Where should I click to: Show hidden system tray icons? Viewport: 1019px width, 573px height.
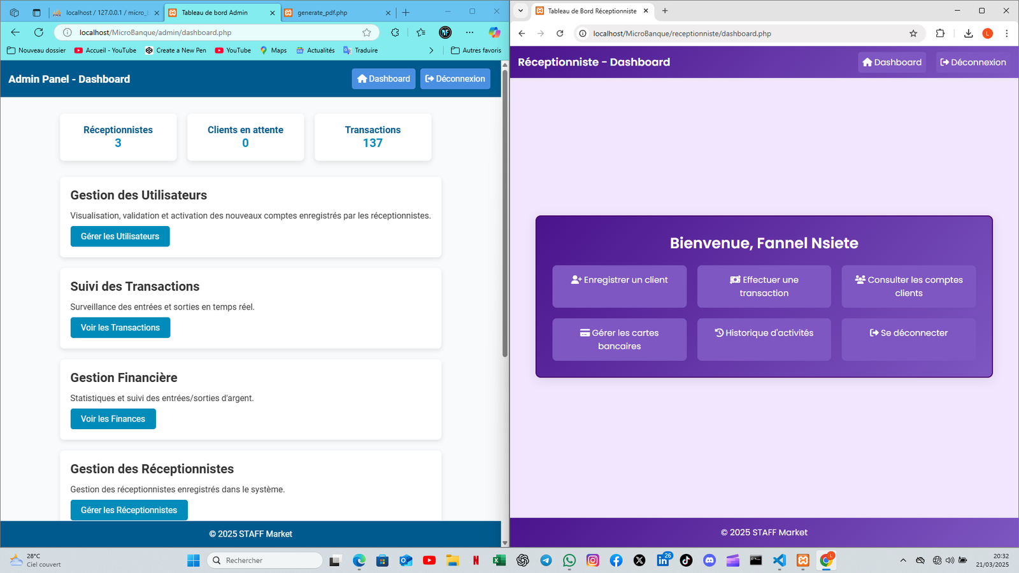[903, 560]
